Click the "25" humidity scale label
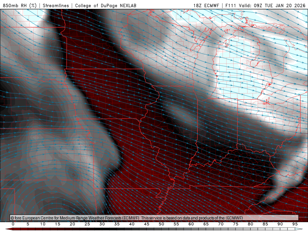Image resolution: width=308 pixels, height=231 pixels. [87, 224]
